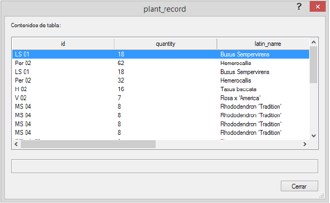Sort by the id column header
This screenshot has width=330, height=203.
(x=63, y=44)
